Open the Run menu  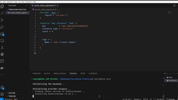point(23,2)
